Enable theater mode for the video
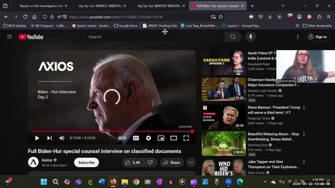The width and height of the screenshot is (335, 188). (x=174, y=138)
